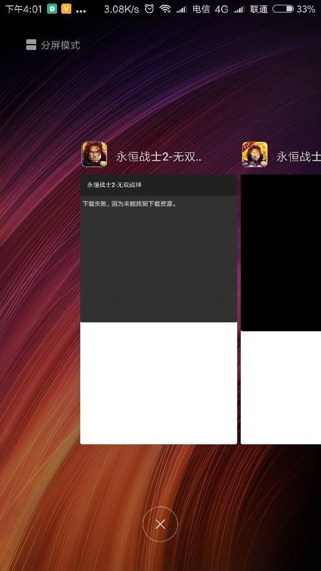The image size is (321, 571).
Task: Tap the green shield notification icon
Action: 52,9
